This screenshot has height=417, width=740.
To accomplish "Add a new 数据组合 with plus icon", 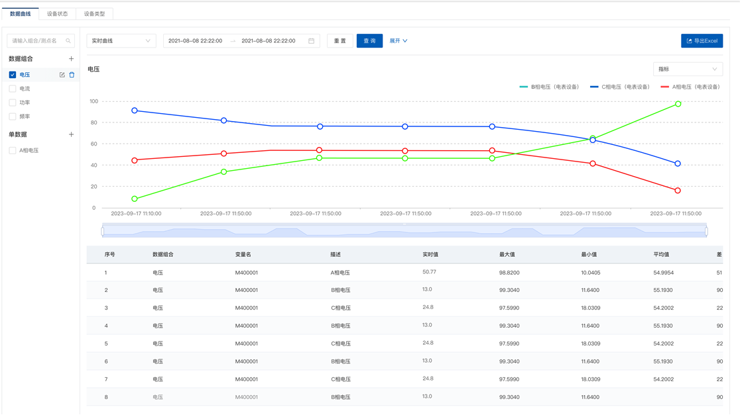I will coord(72,59).
